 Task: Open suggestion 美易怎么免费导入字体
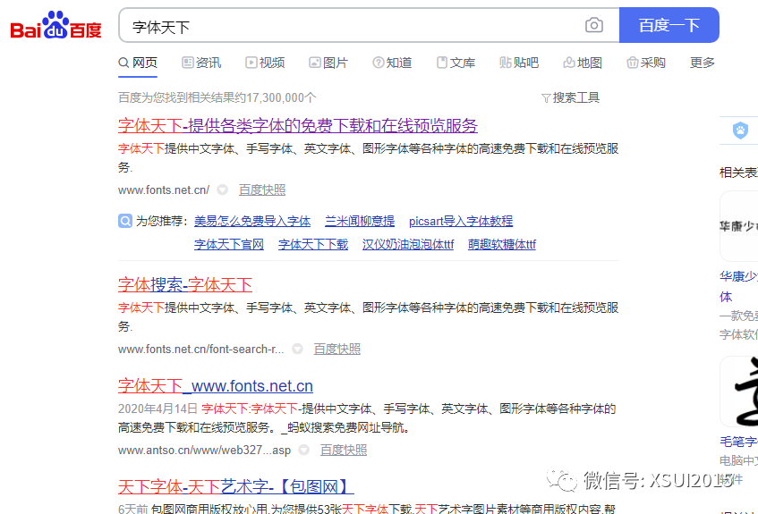(x=252, y=222)
